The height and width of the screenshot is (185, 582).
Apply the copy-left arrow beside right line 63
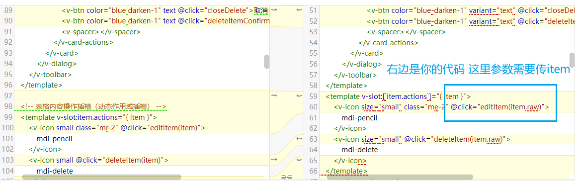pyautogui.click(x=300, y=139)
